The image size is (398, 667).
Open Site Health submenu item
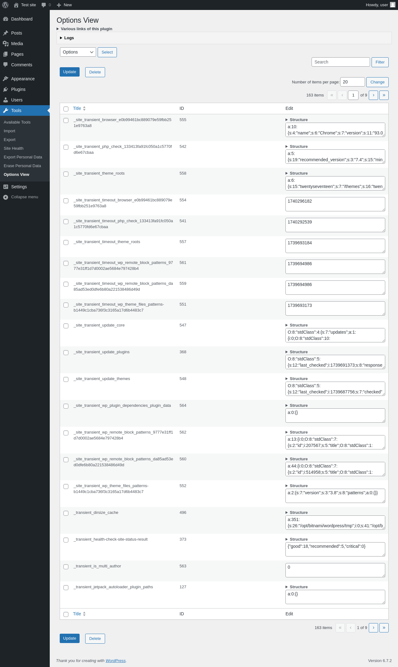[14, 148]
